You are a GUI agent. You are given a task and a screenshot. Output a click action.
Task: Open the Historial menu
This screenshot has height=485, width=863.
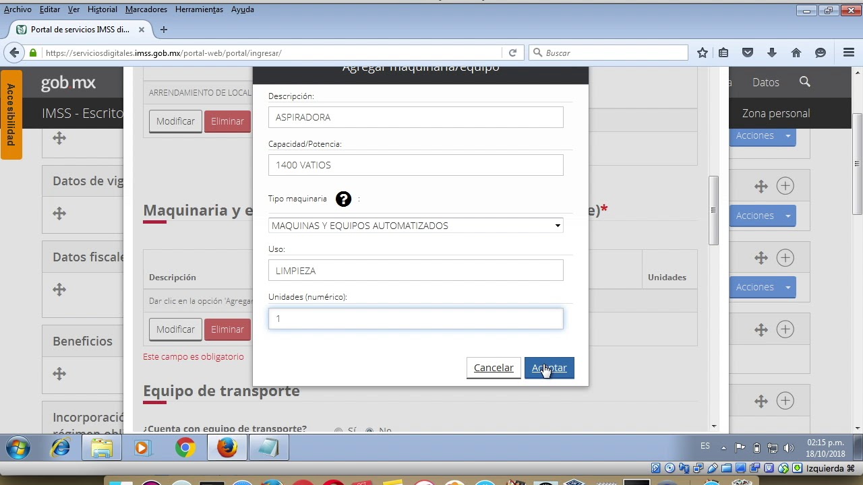102,9
